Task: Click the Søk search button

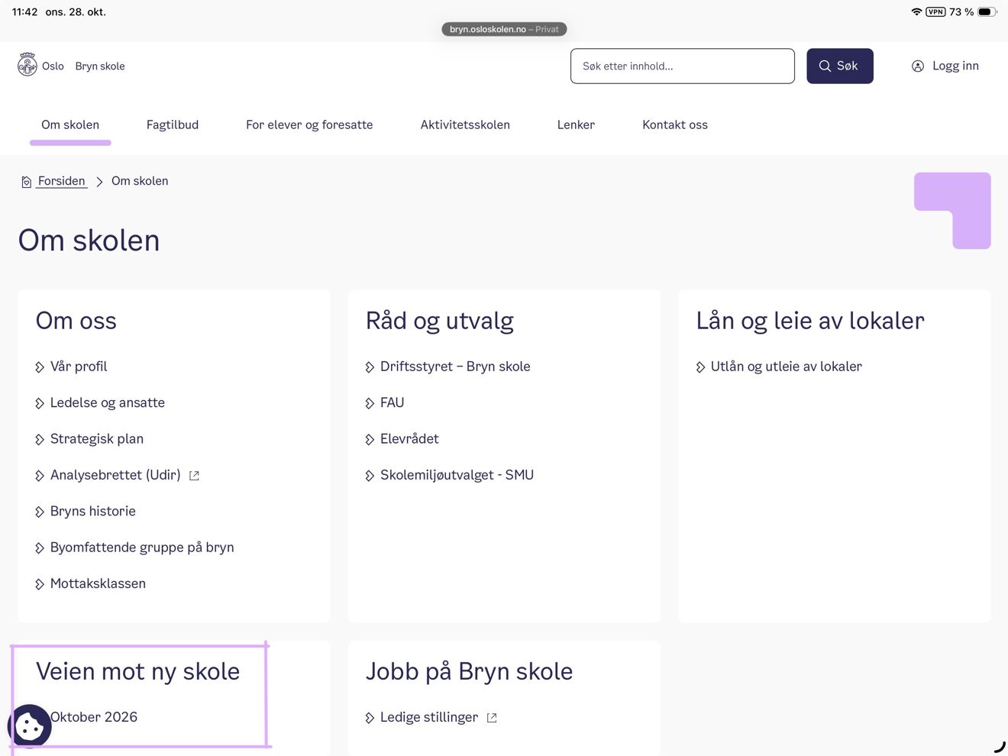Action: [840, 66]
